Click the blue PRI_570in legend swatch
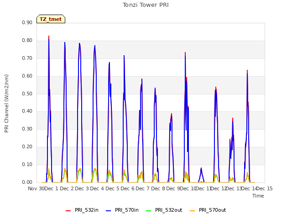The image size is (292, 219). coord(109,211)
